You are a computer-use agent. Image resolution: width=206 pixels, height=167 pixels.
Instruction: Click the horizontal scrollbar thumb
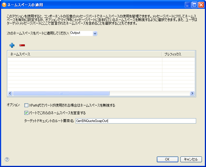click(61, 93)
